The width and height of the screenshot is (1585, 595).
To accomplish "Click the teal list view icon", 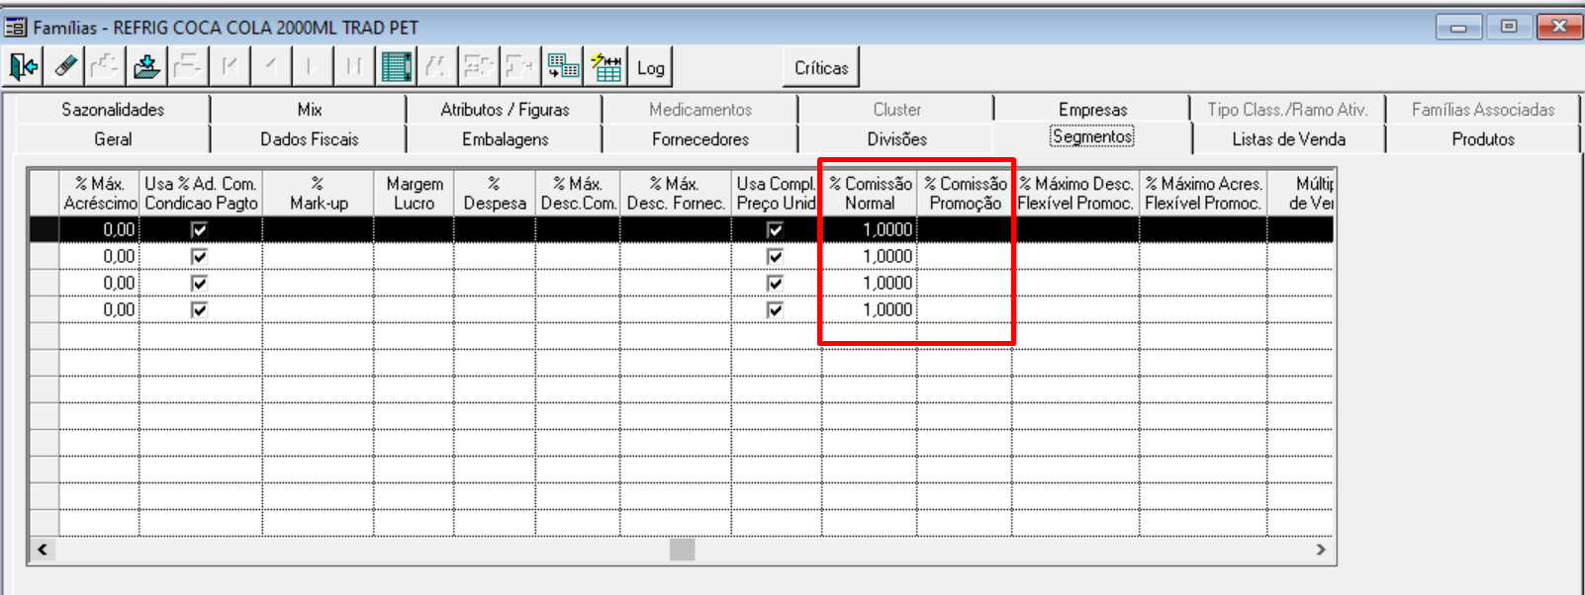I will (396, 67).
